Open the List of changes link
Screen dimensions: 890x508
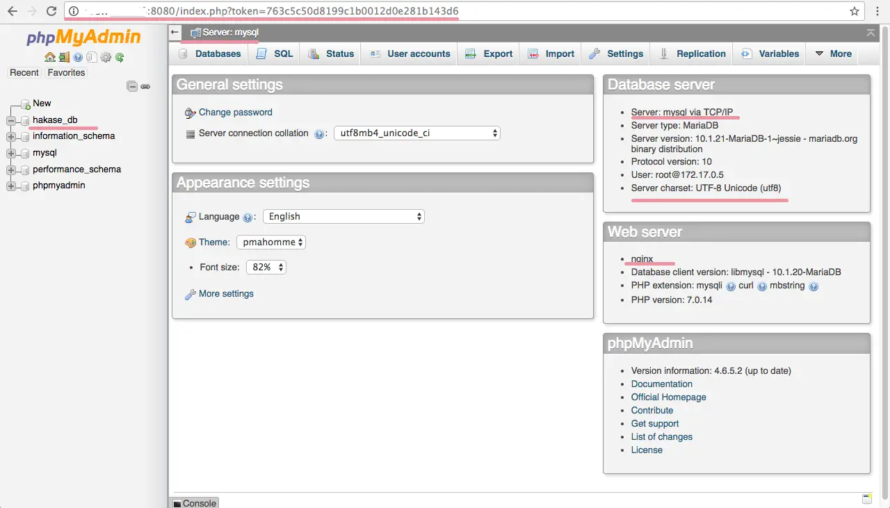tap(662, 436)
